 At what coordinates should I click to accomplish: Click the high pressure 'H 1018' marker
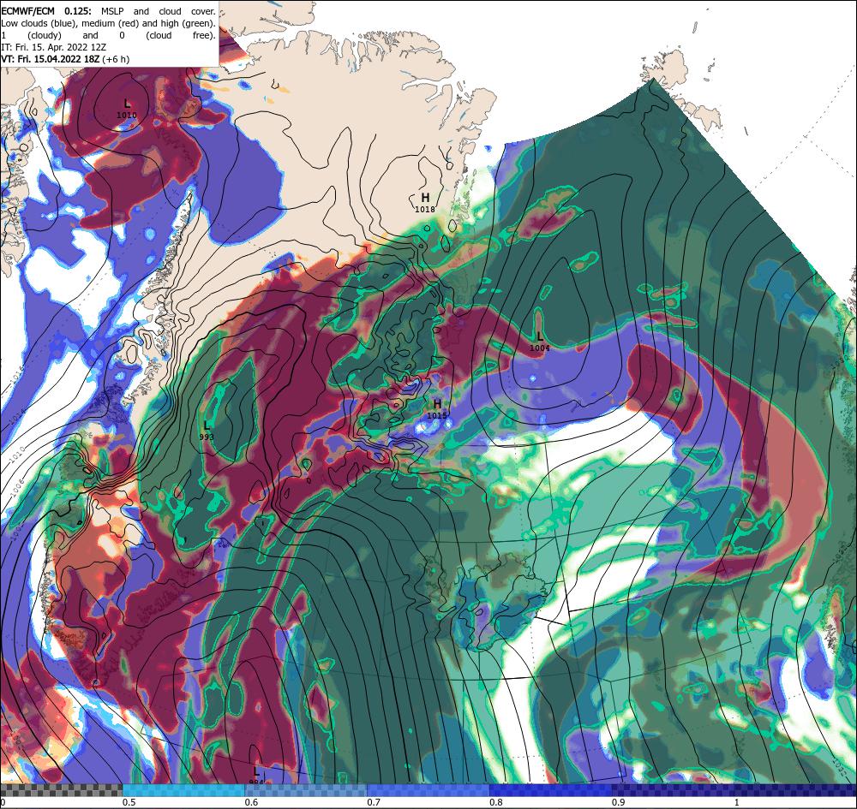(x=425, y=203)
